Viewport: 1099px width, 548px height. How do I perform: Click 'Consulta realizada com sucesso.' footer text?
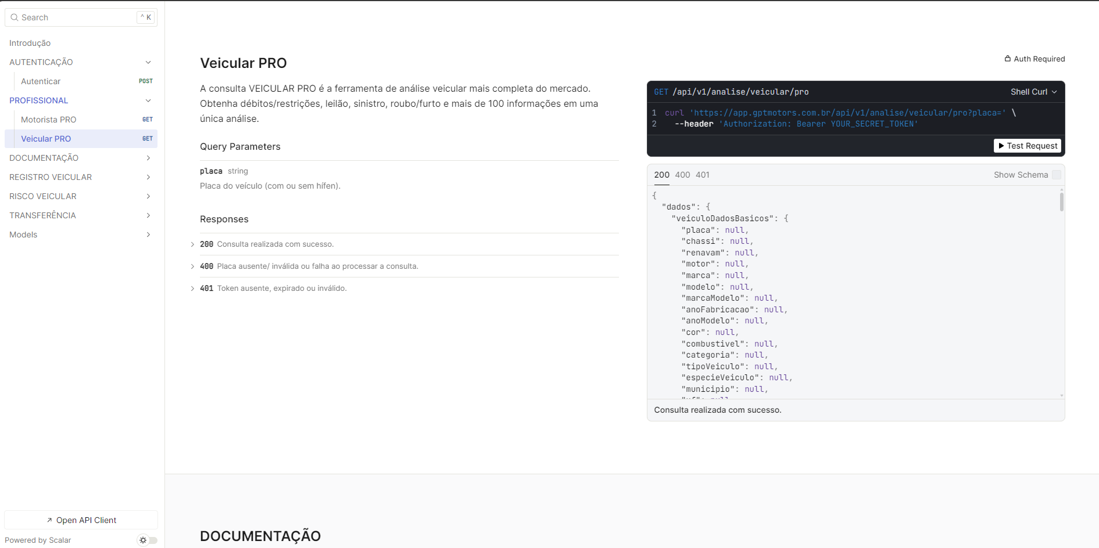coord(718,410)
